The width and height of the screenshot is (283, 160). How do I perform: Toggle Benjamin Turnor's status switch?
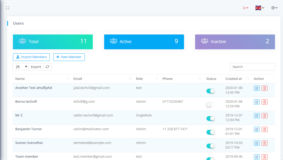click(x=210, y=132)
